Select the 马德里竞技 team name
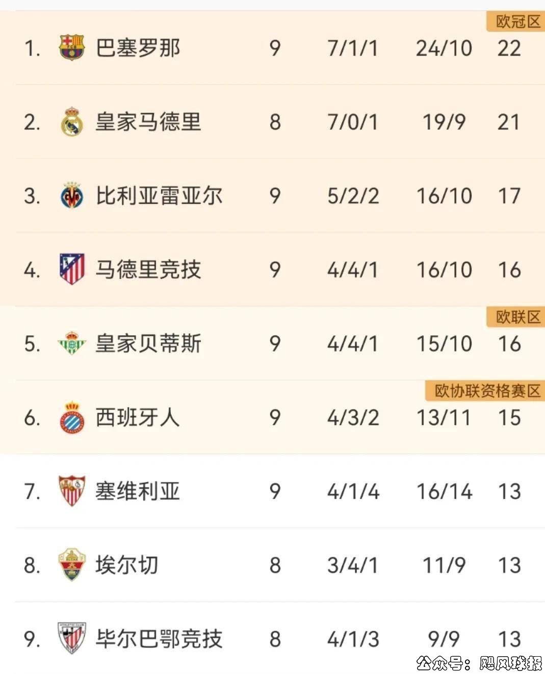The image size is (545, 674). coord(148,269)
